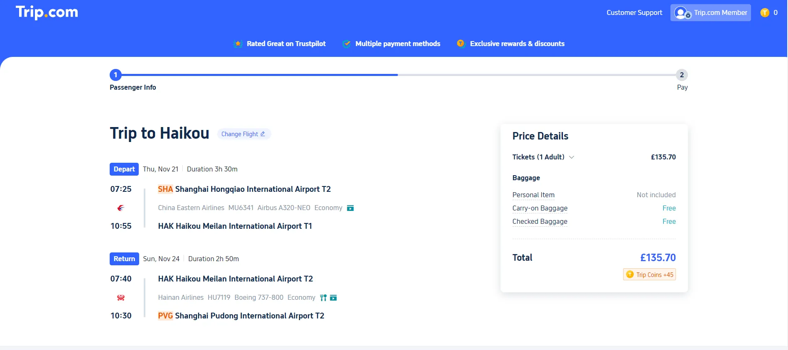The width and height of the screenshot is (788, 350).
Task: Click Shanghai Hongqiao International Airport T2
Action: [253, 189]
